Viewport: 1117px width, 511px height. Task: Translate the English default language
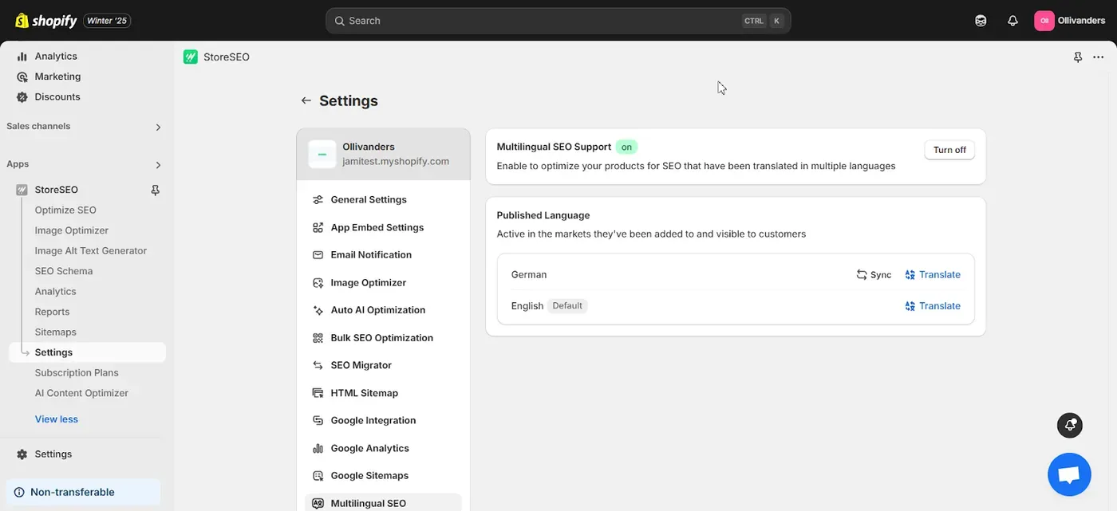pyautogui.click(x=933, y=306)
